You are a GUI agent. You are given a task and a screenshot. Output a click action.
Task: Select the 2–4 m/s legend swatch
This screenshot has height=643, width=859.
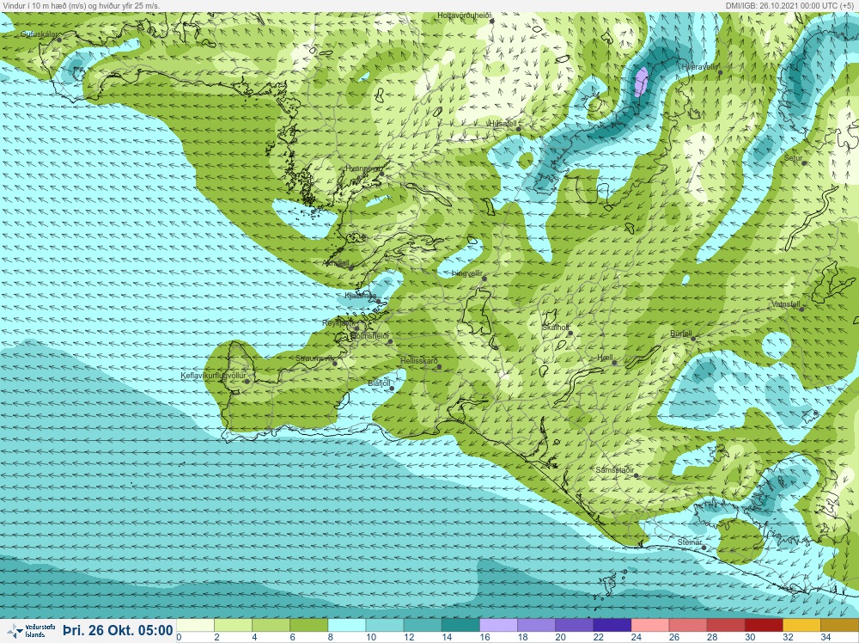233,626
